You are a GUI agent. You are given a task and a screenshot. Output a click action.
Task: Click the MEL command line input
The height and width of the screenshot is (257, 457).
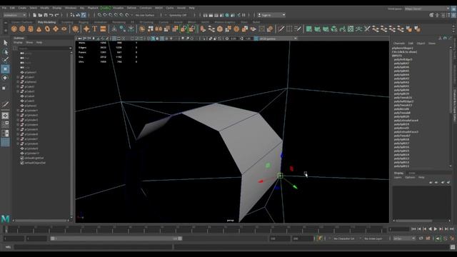point(94,247)
